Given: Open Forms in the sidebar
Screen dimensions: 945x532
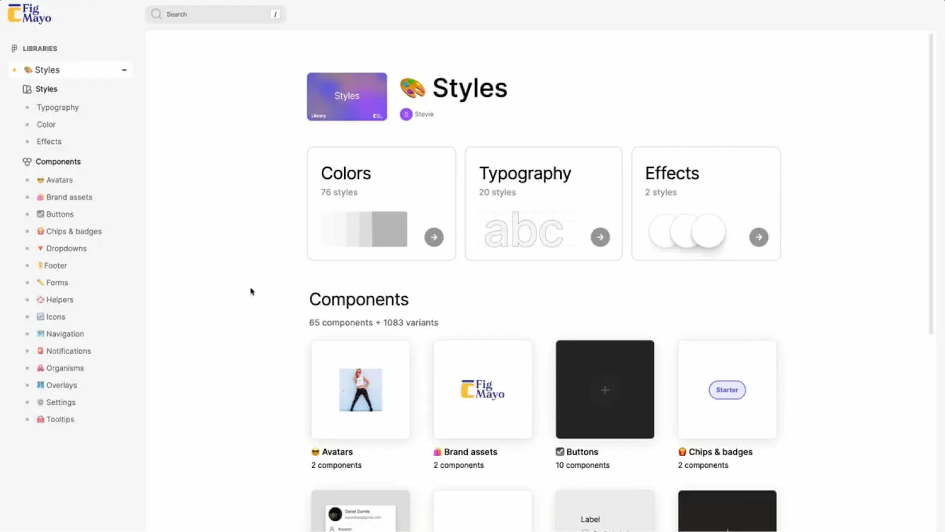Looking at the screenshot, I should pyautogui.click(x=53, y=282).
